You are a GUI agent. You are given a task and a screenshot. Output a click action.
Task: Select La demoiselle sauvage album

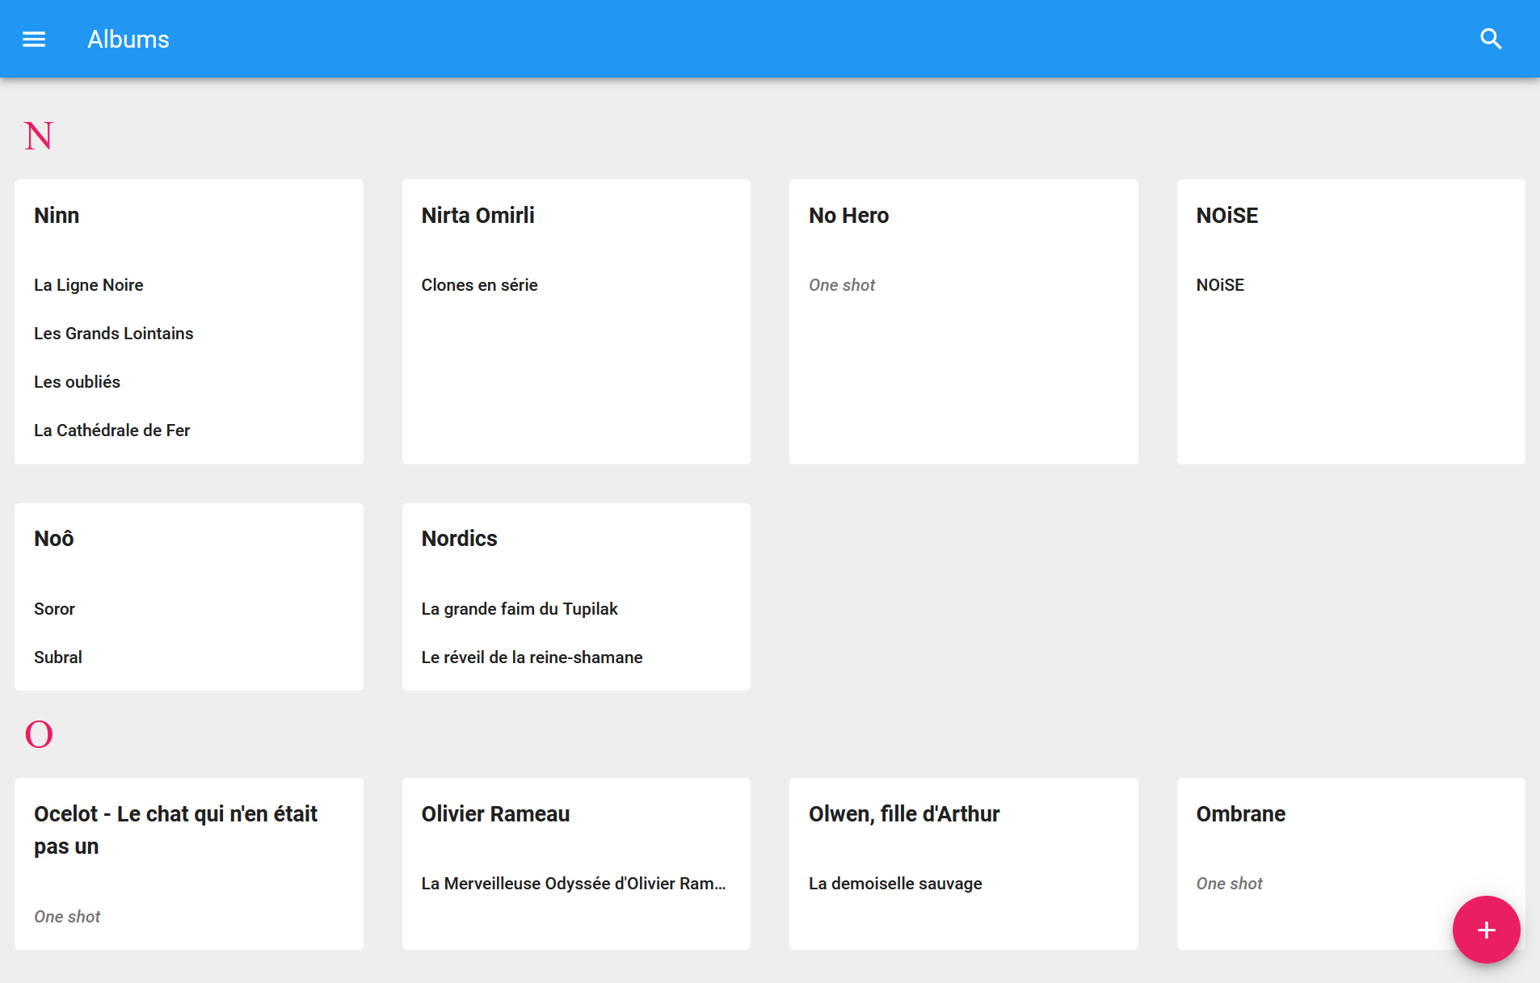(896, 884)
